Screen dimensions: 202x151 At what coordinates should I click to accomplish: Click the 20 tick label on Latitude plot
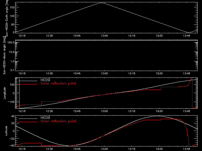tap(13, 123)
